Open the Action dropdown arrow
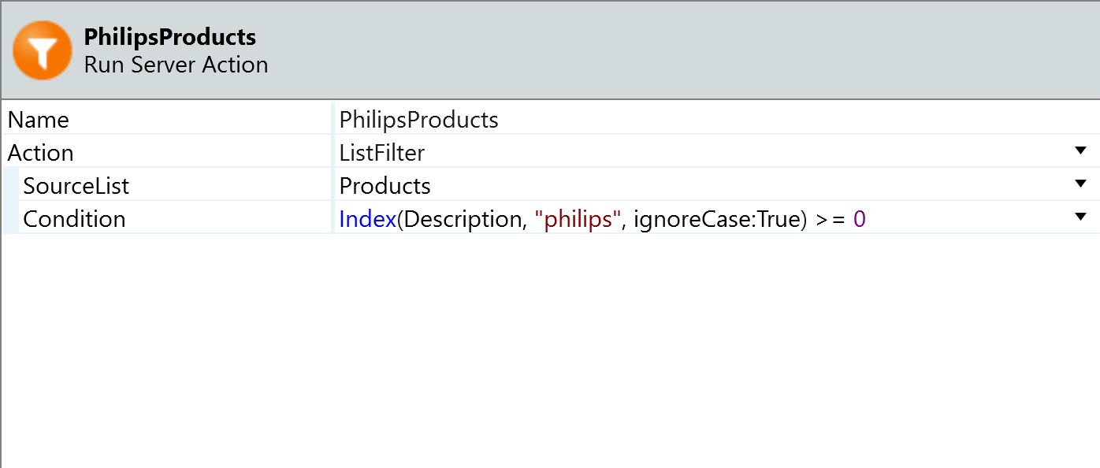Image resolution: width=1100 pixels, height=468 pixels. (x=1080, y=151)
